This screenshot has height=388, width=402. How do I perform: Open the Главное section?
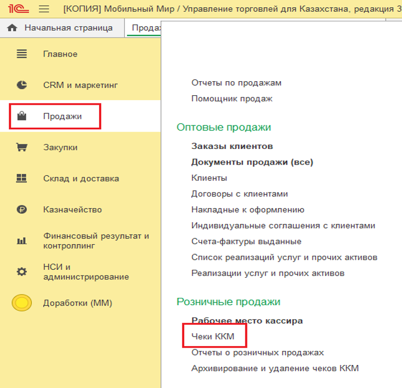pyautogui.click(x=60, y=54)
